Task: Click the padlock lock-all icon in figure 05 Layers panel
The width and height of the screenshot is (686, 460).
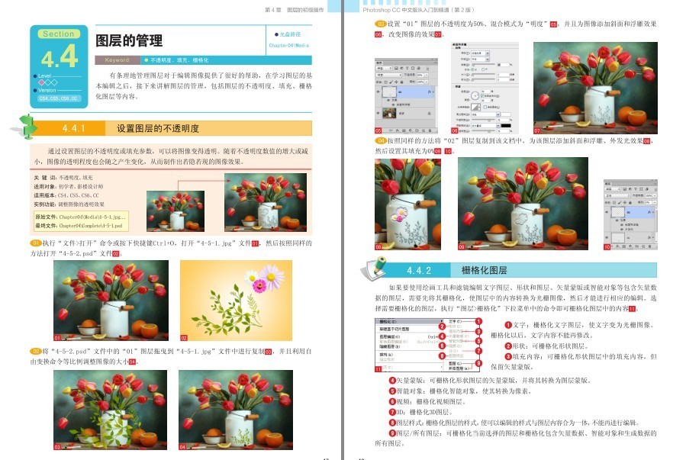Action: 401,82
